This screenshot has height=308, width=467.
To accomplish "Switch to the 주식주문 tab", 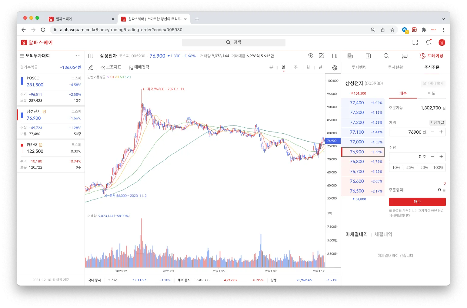I will (432, 67).
